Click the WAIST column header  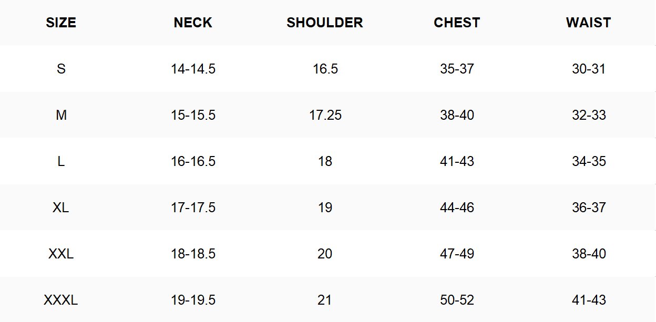tap(589, 23)
